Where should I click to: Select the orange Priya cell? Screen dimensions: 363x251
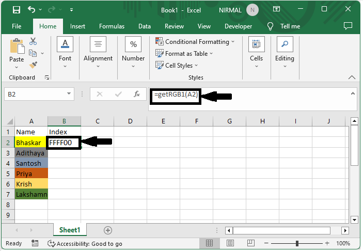pos(31,174)
